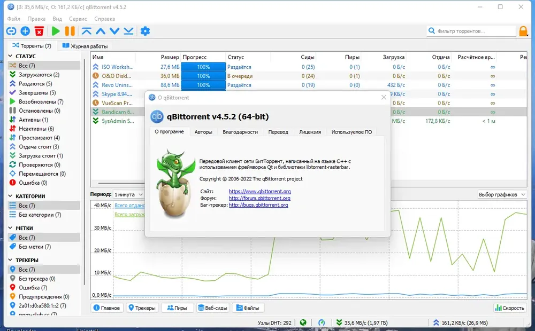The height and width of the screenshot is (331, 535).
Task: Switch to Журнал работы tab
Action: pos(85,46)
